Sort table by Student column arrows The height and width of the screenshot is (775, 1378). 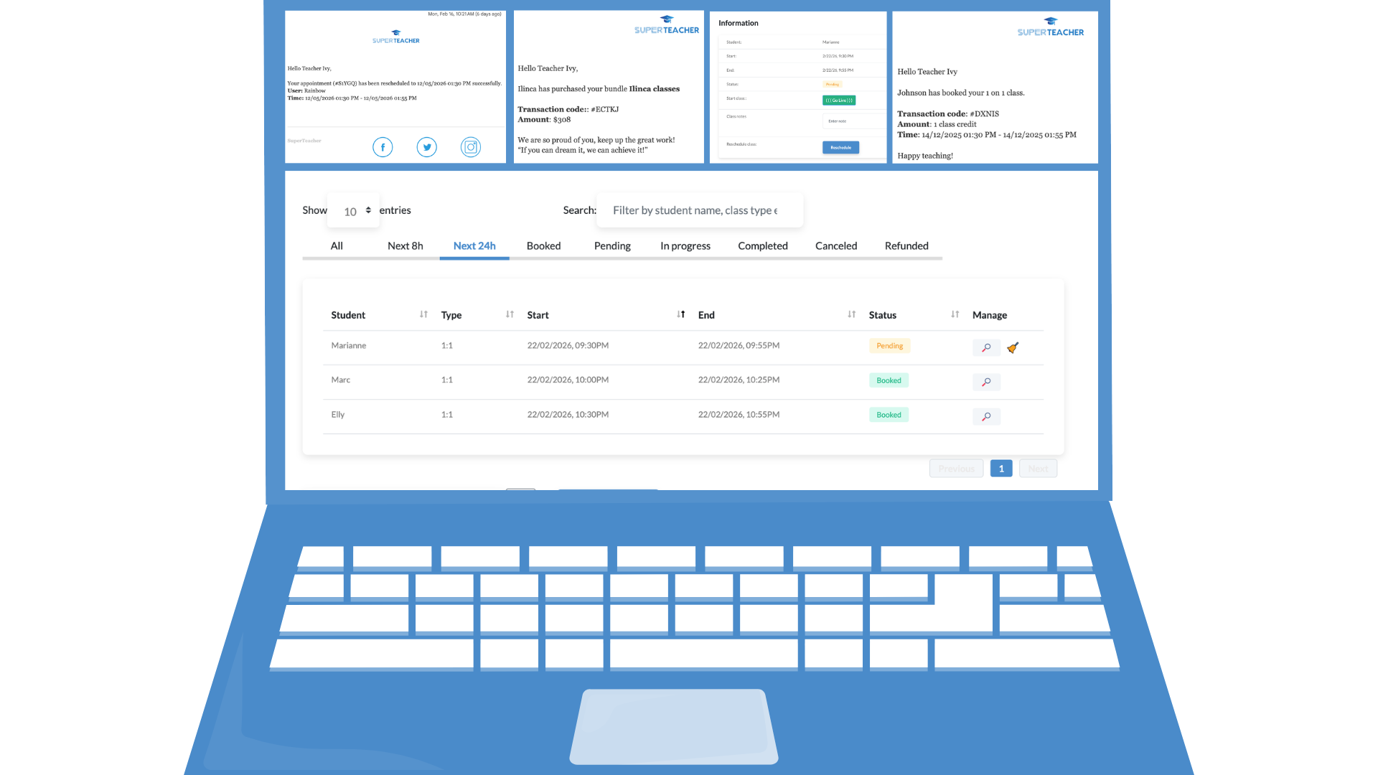click(423, 314)
